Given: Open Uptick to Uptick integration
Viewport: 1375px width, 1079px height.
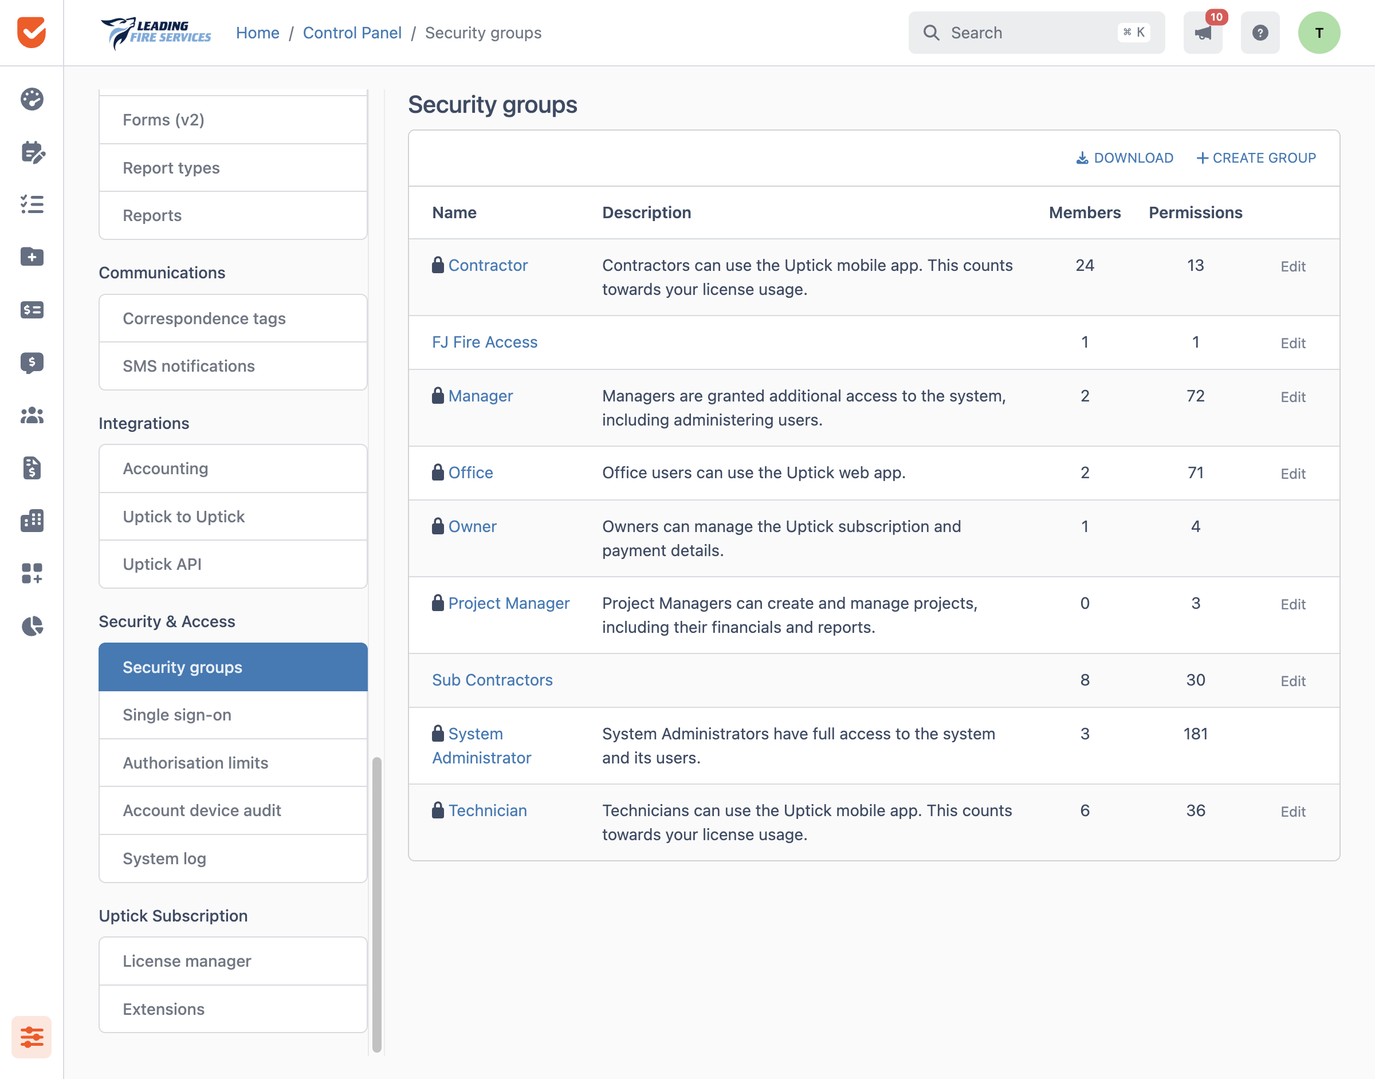Looking at the screenshot, I should [233, 517].
